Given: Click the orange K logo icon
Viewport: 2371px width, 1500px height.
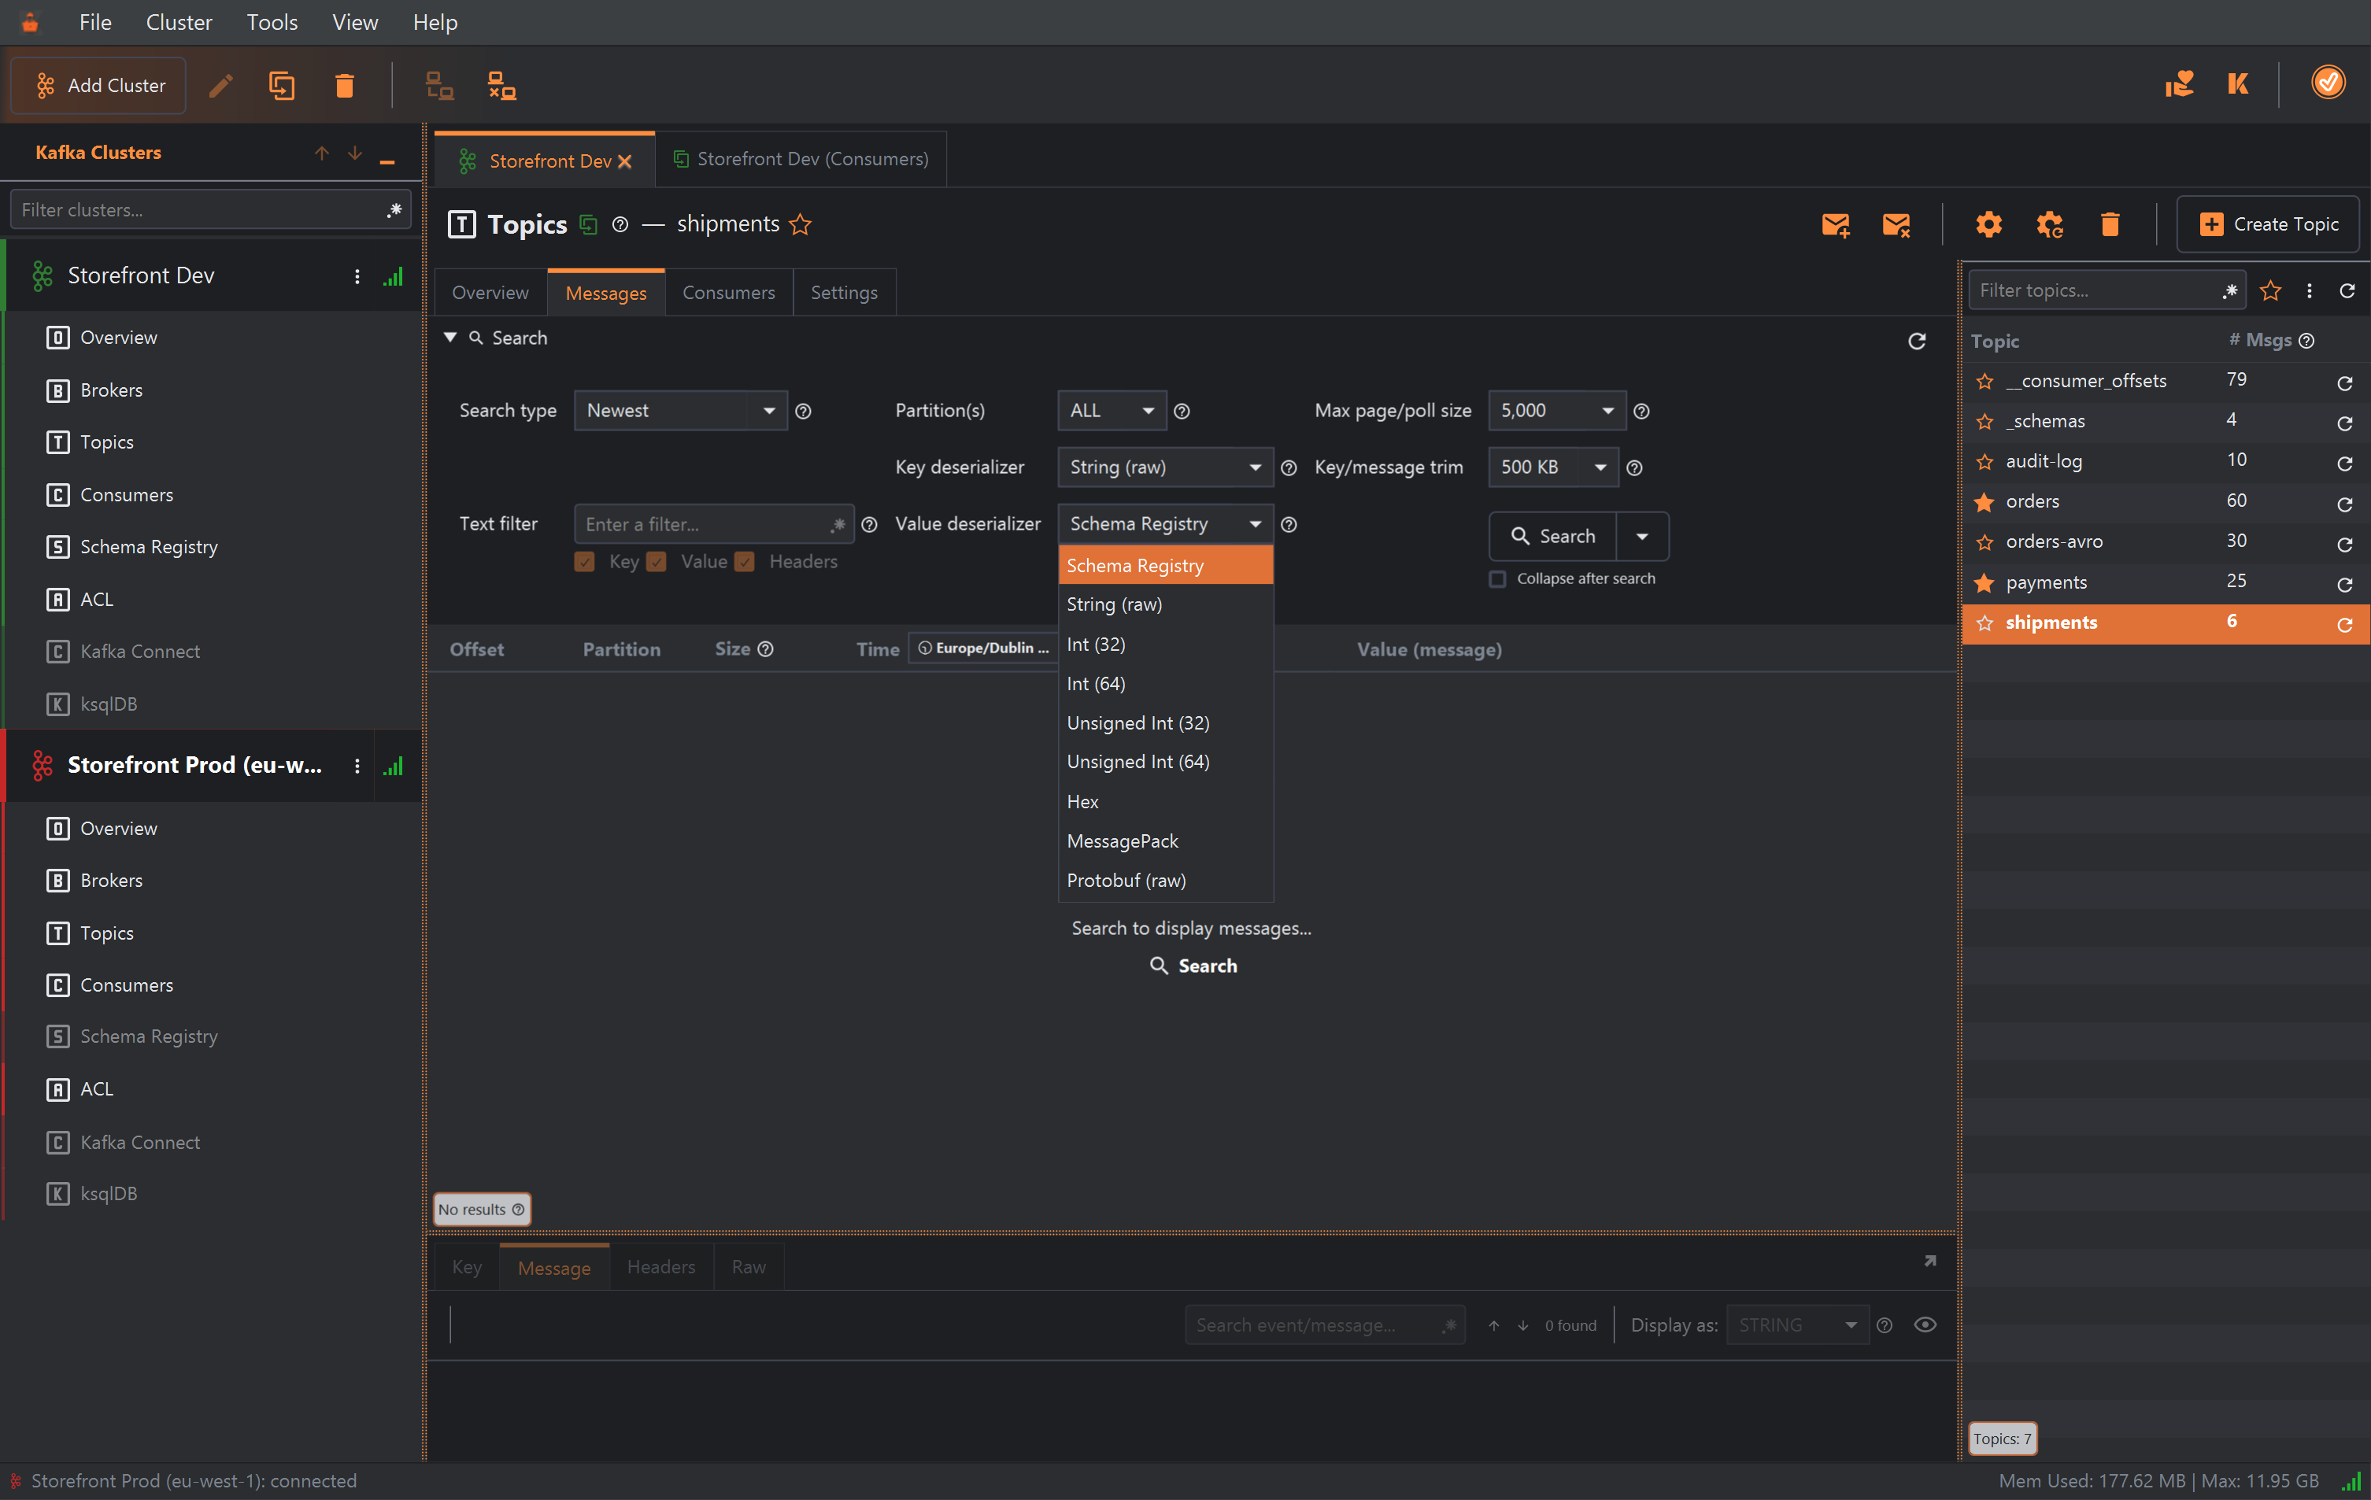Looking at the screenshot, I should 2238,83.
